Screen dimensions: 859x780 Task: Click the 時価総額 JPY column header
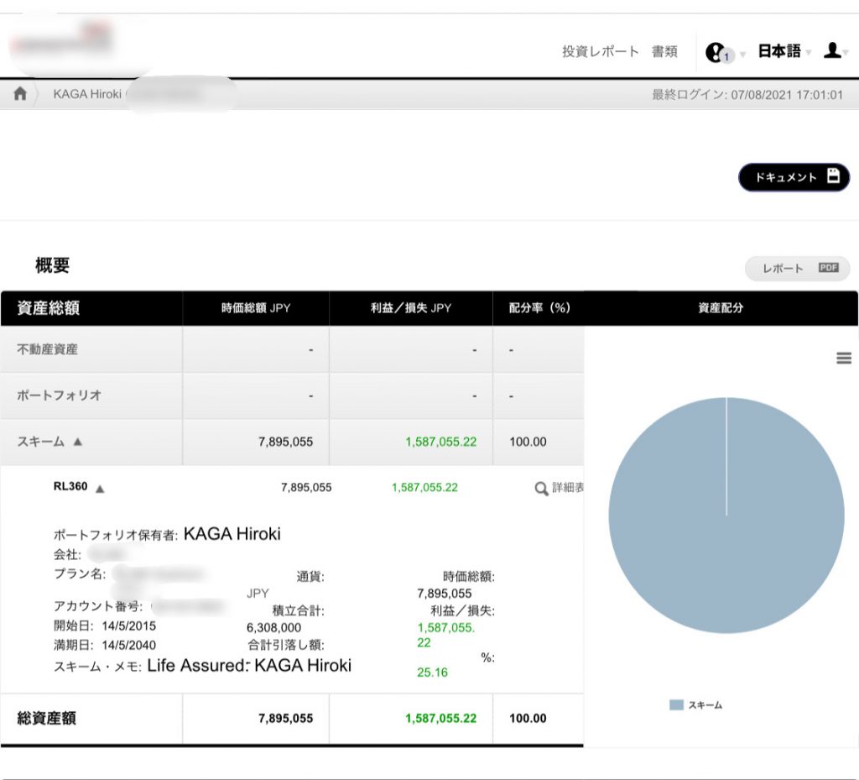pyautogui.click(x=256, y=308)
